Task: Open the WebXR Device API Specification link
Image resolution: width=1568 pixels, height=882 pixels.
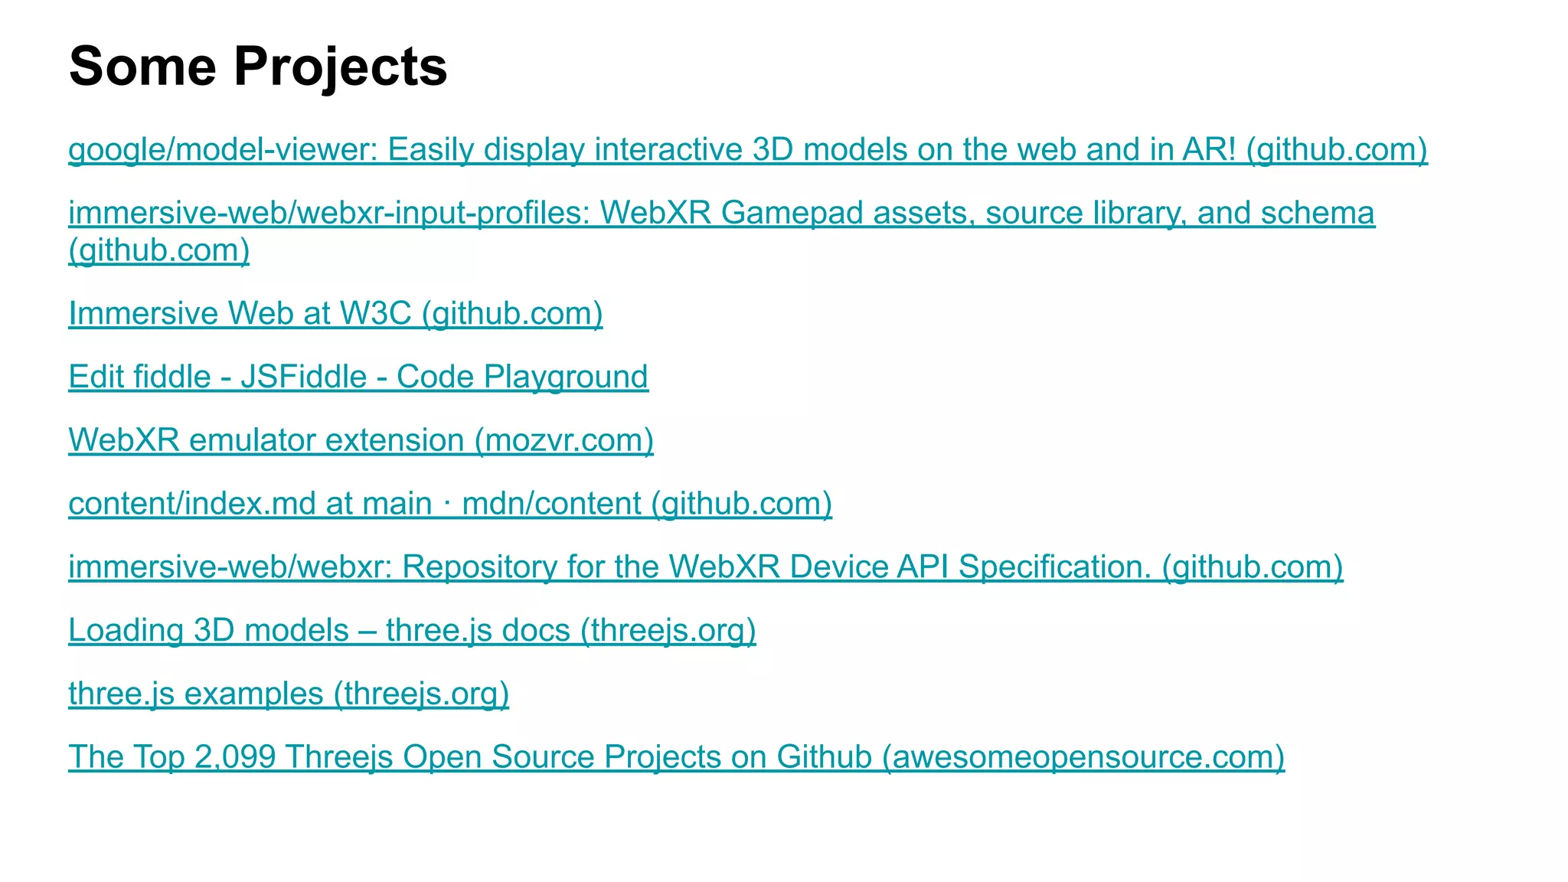Action: pyautogui.click(x=706, y=567)
